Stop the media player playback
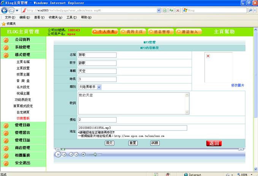Image resolution: width=258 pixels, height=176 pixels. point(64,154)
